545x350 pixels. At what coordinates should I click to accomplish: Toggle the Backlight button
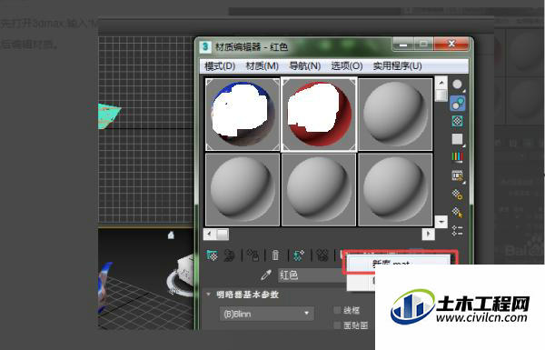[x=458, y=104]
